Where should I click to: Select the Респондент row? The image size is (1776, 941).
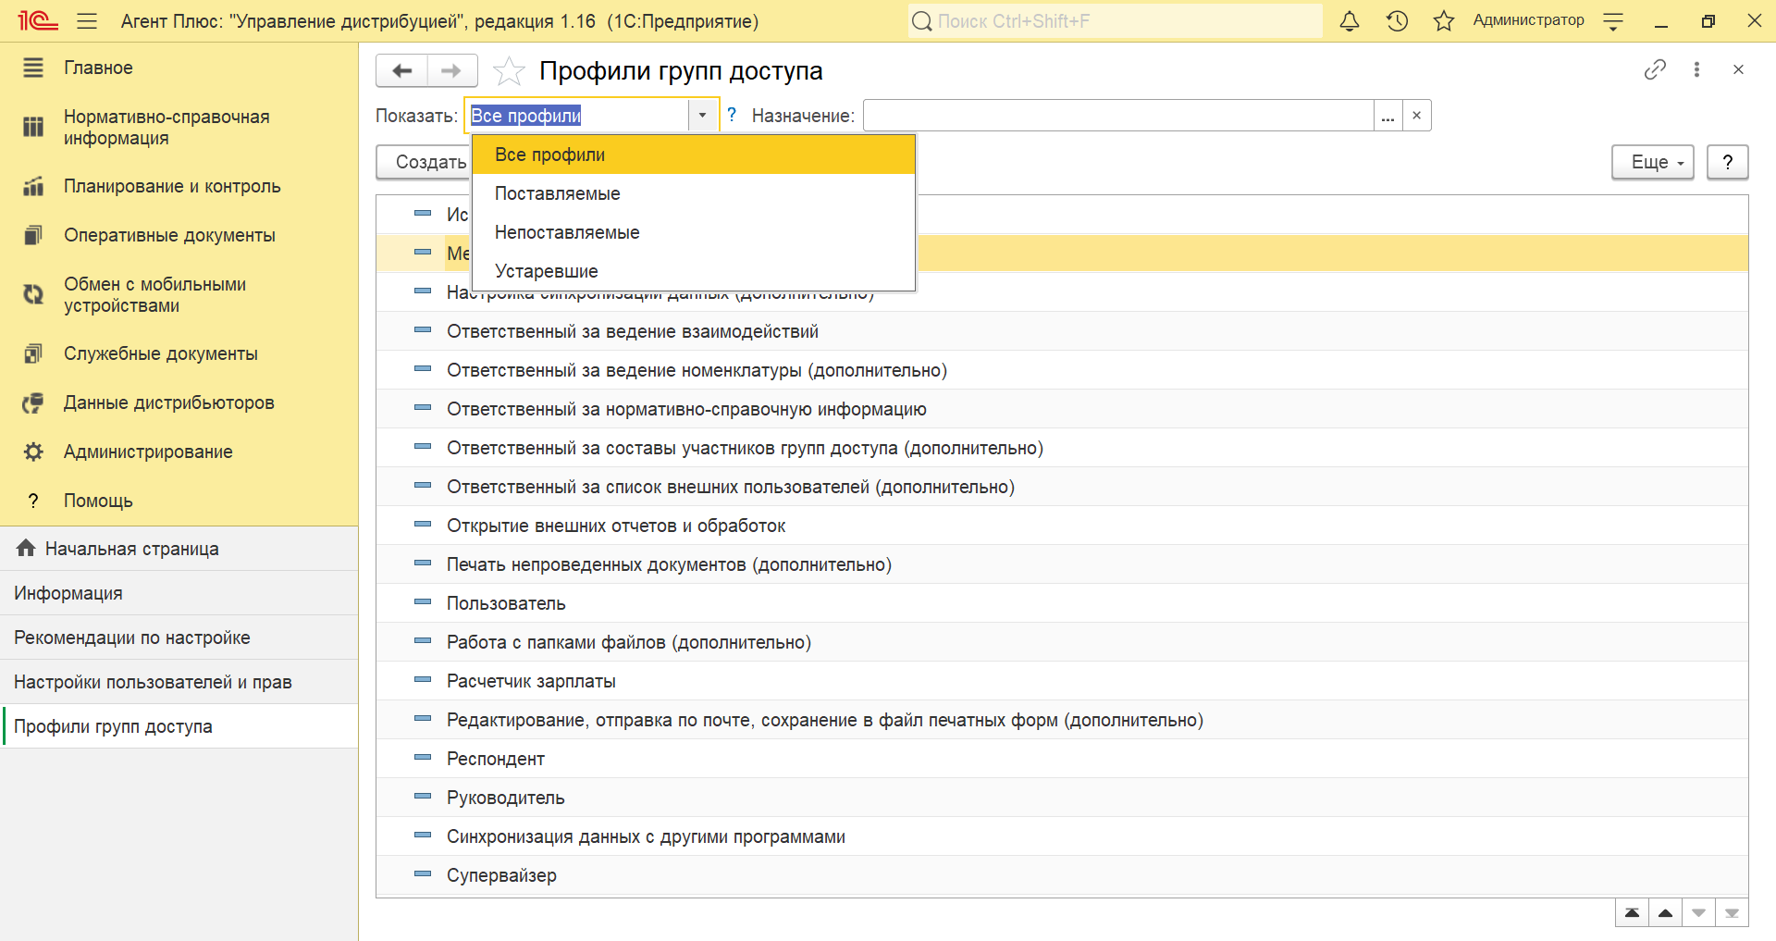point(1062,759)
